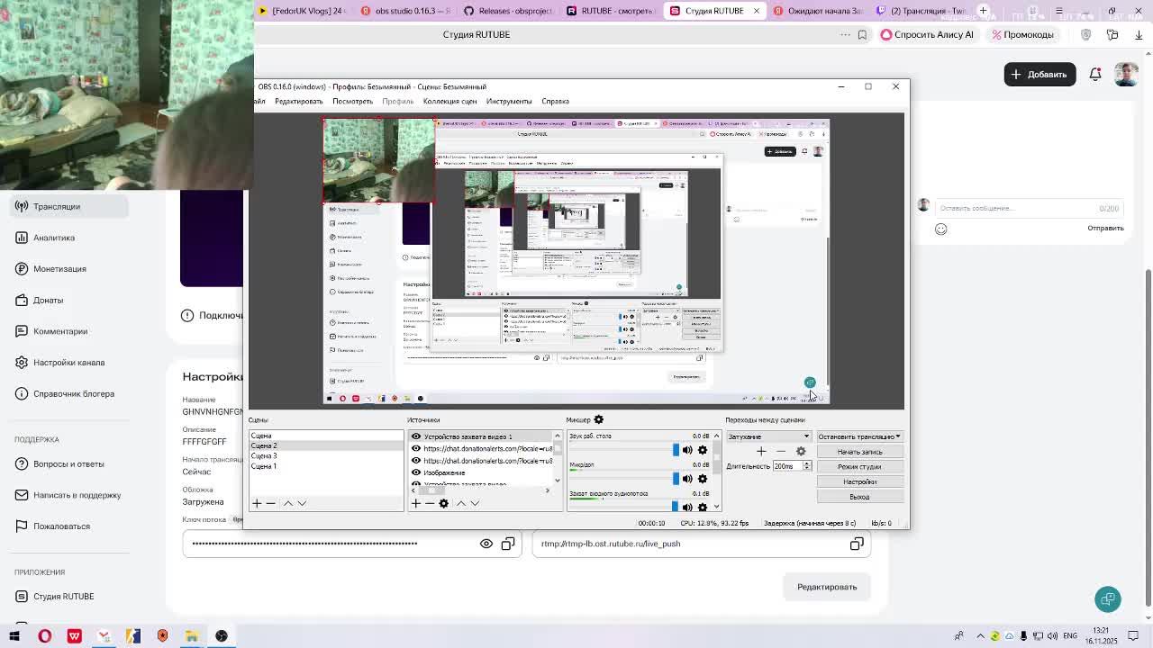Image resolution: width=1153 pixels, height=648 pixels.
Task: Move selected scene up in list
Action: pyautogui.click(x=288, y=503)
